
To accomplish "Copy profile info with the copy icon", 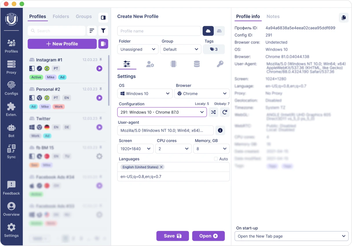I will pyautogui.click(x=344, y=17).
